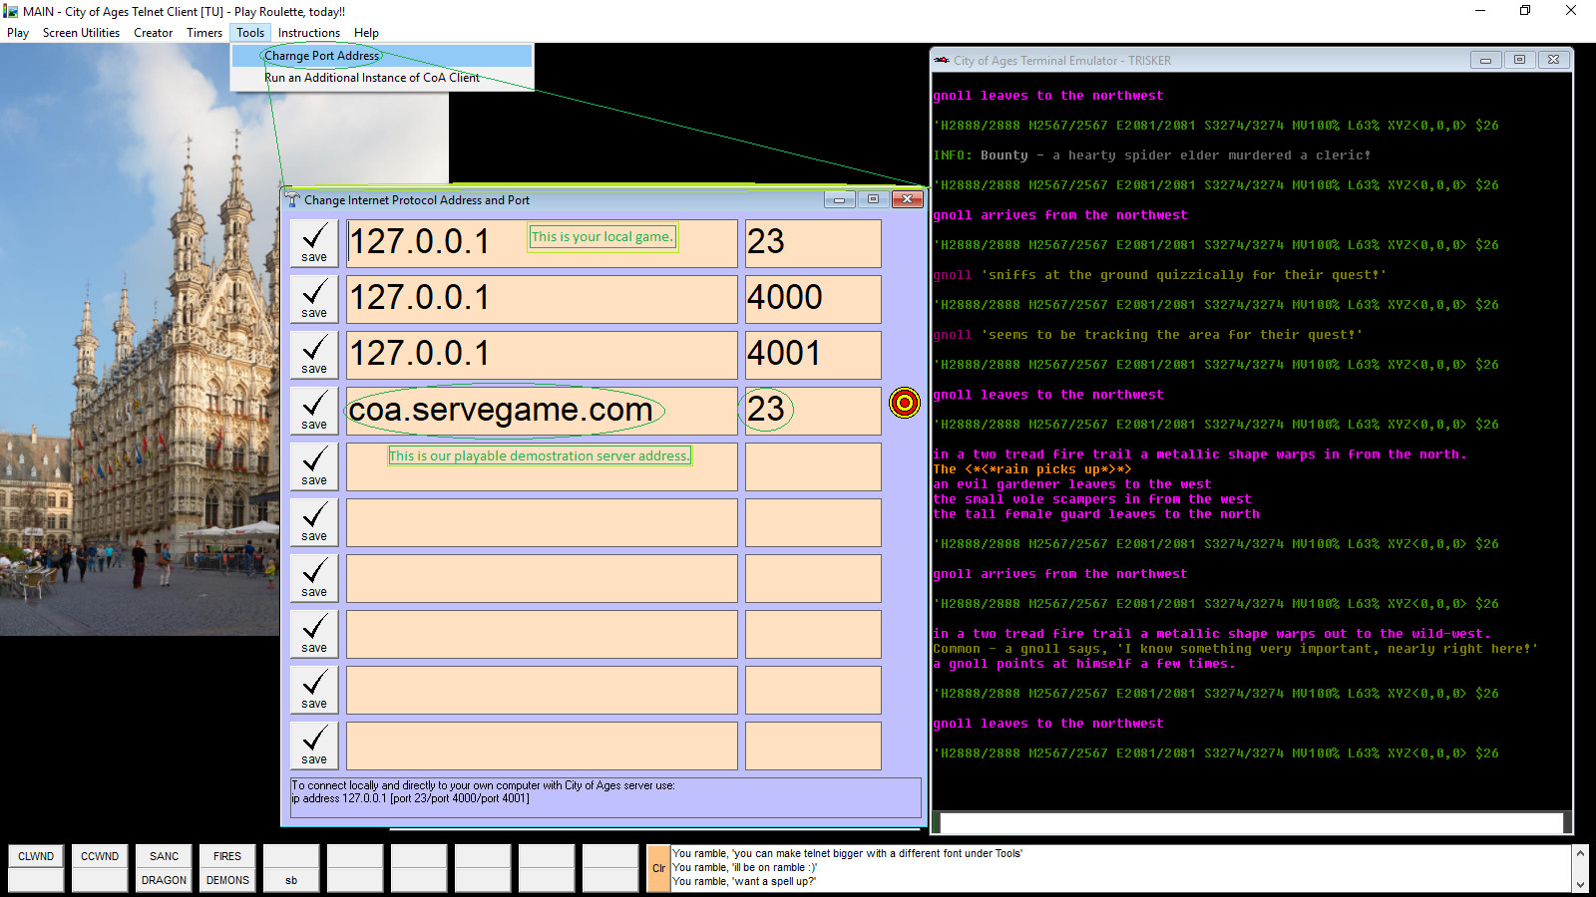The width and height of the screenshot is (1596, 897).
Task: Click the orange Clr icon beside the chat log
Action: pos(658,867)
